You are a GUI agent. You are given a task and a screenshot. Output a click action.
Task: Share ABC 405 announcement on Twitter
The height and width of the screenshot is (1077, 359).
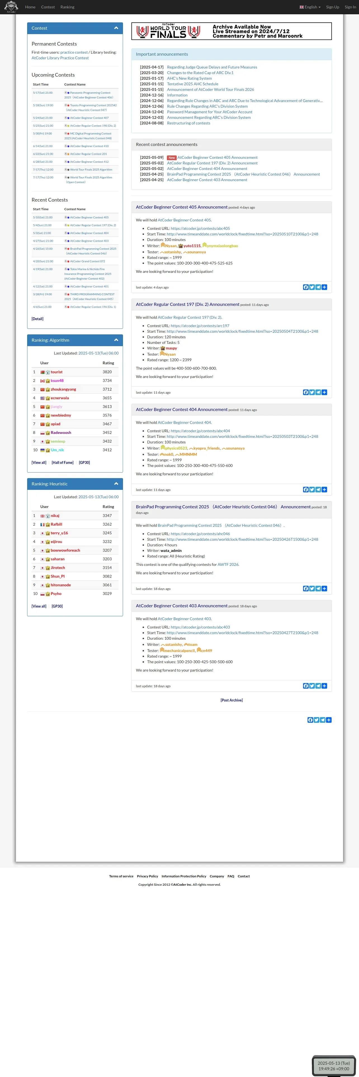tap(312, 287)
